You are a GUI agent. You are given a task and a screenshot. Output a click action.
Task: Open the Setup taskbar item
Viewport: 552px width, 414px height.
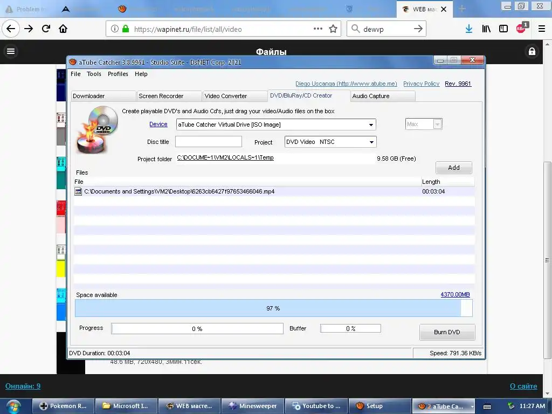point(379,406)
